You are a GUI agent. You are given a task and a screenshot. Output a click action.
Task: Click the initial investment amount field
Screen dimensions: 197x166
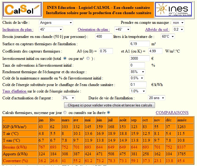pyautogui.click(x=139, y=58)
